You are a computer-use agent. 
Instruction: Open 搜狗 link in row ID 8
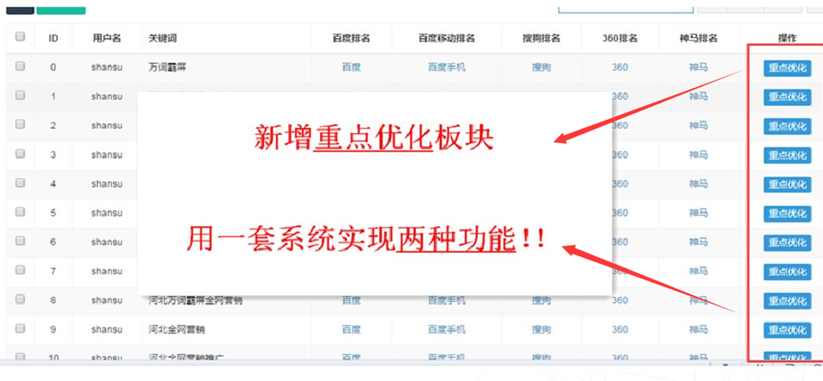(x=541, y=301)
